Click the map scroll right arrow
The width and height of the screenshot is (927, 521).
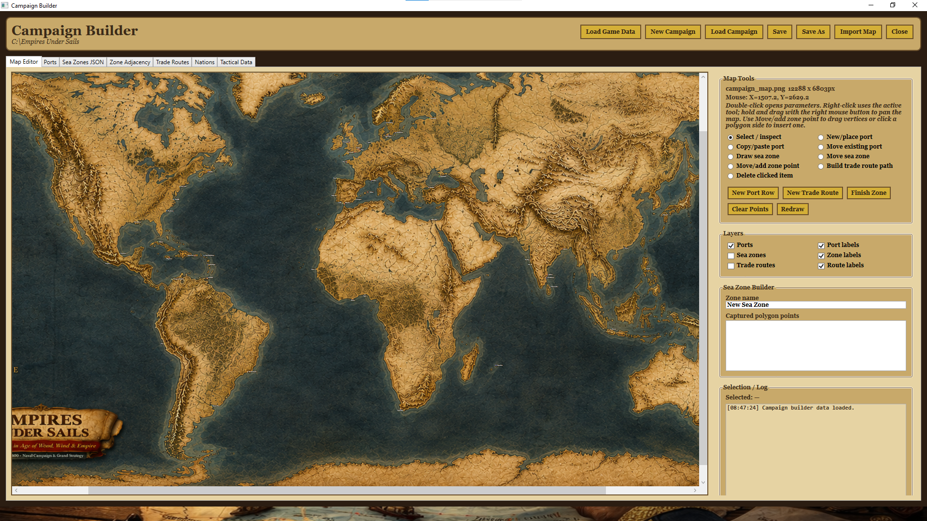click(695, 490)
